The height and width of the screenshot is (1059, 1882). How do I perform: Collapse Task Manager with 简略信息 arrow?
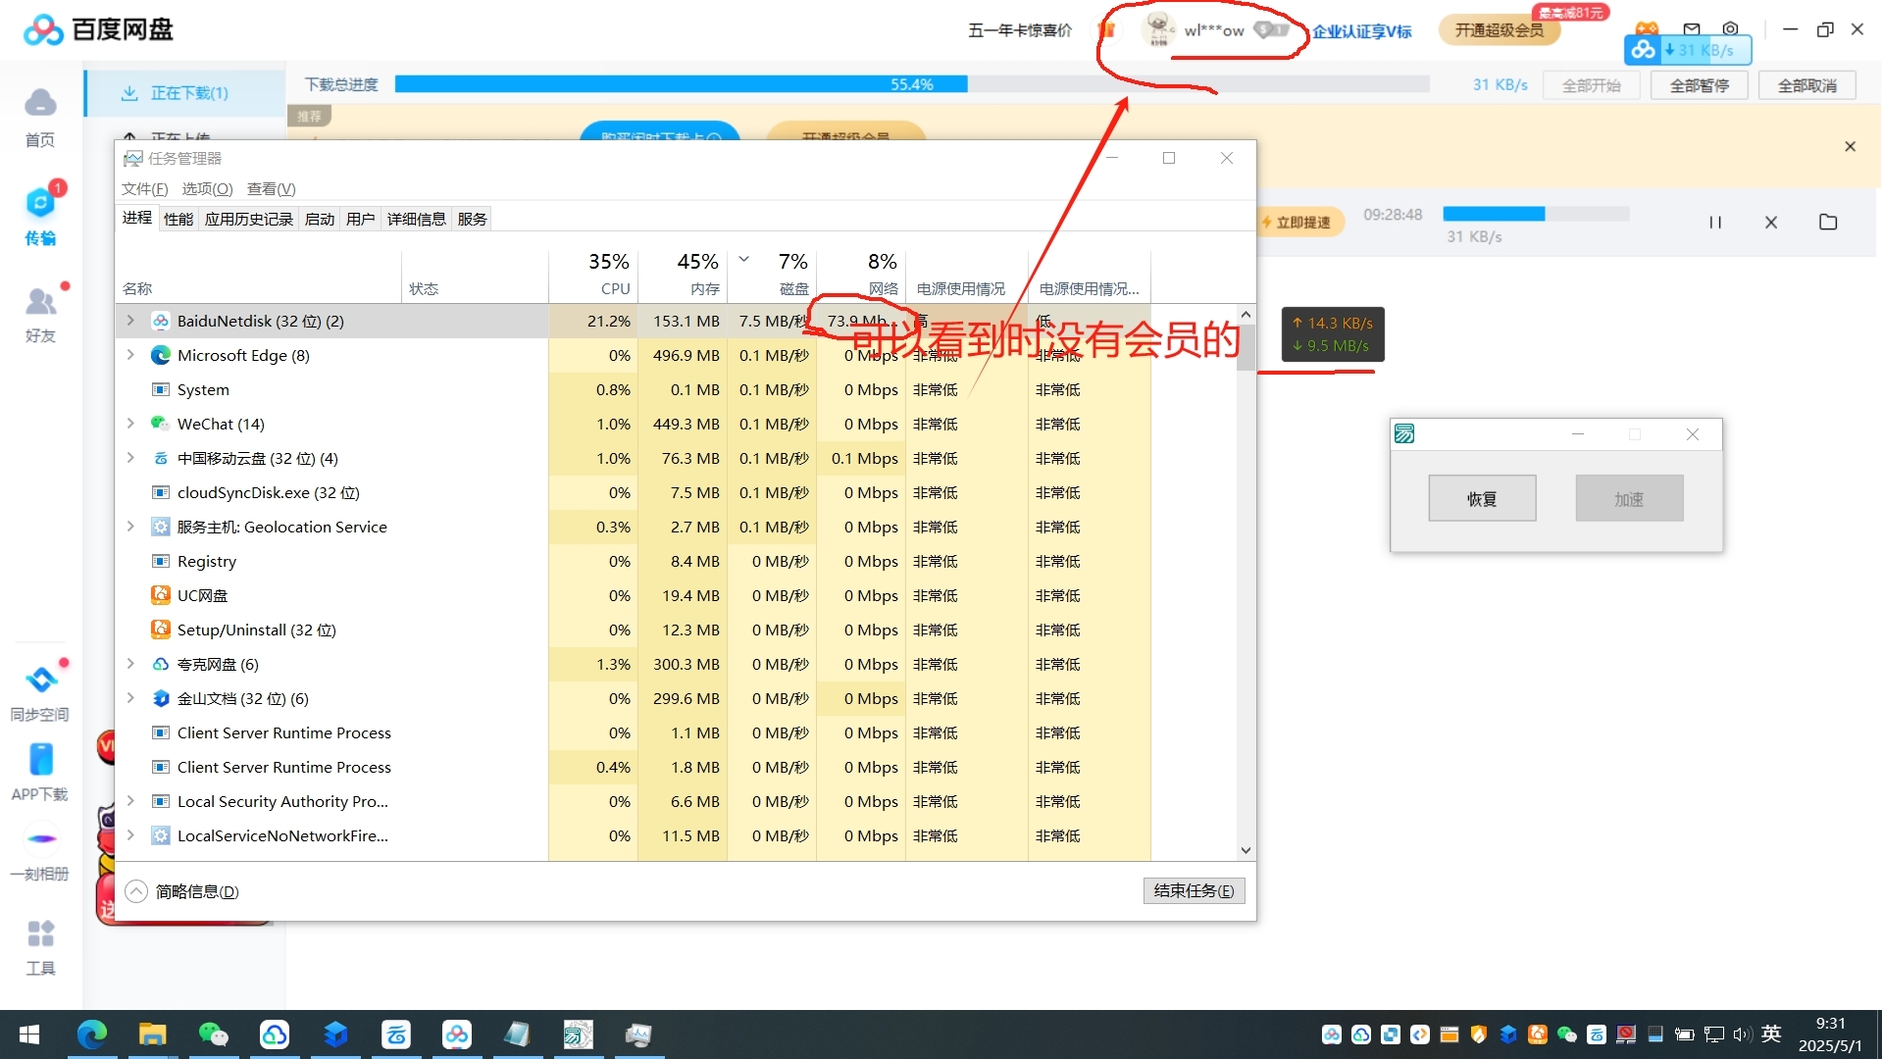[x=136, y=891]
